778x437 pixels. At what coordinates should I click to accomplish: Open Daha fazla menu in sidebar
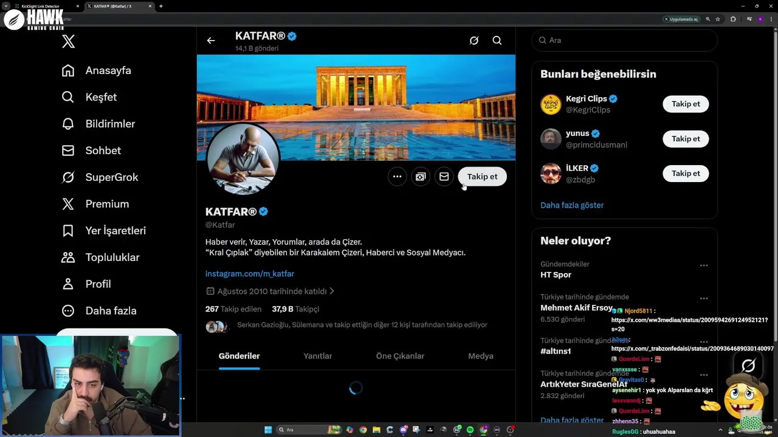pos(99,311)
